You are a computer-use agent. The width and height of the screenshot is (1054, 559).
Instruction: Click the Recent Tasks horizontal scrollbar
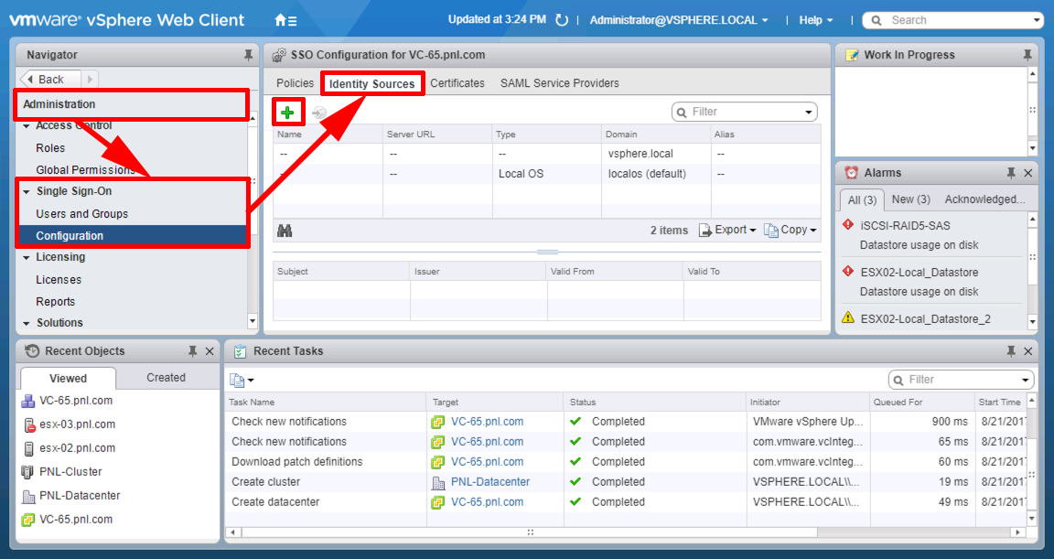531,532
